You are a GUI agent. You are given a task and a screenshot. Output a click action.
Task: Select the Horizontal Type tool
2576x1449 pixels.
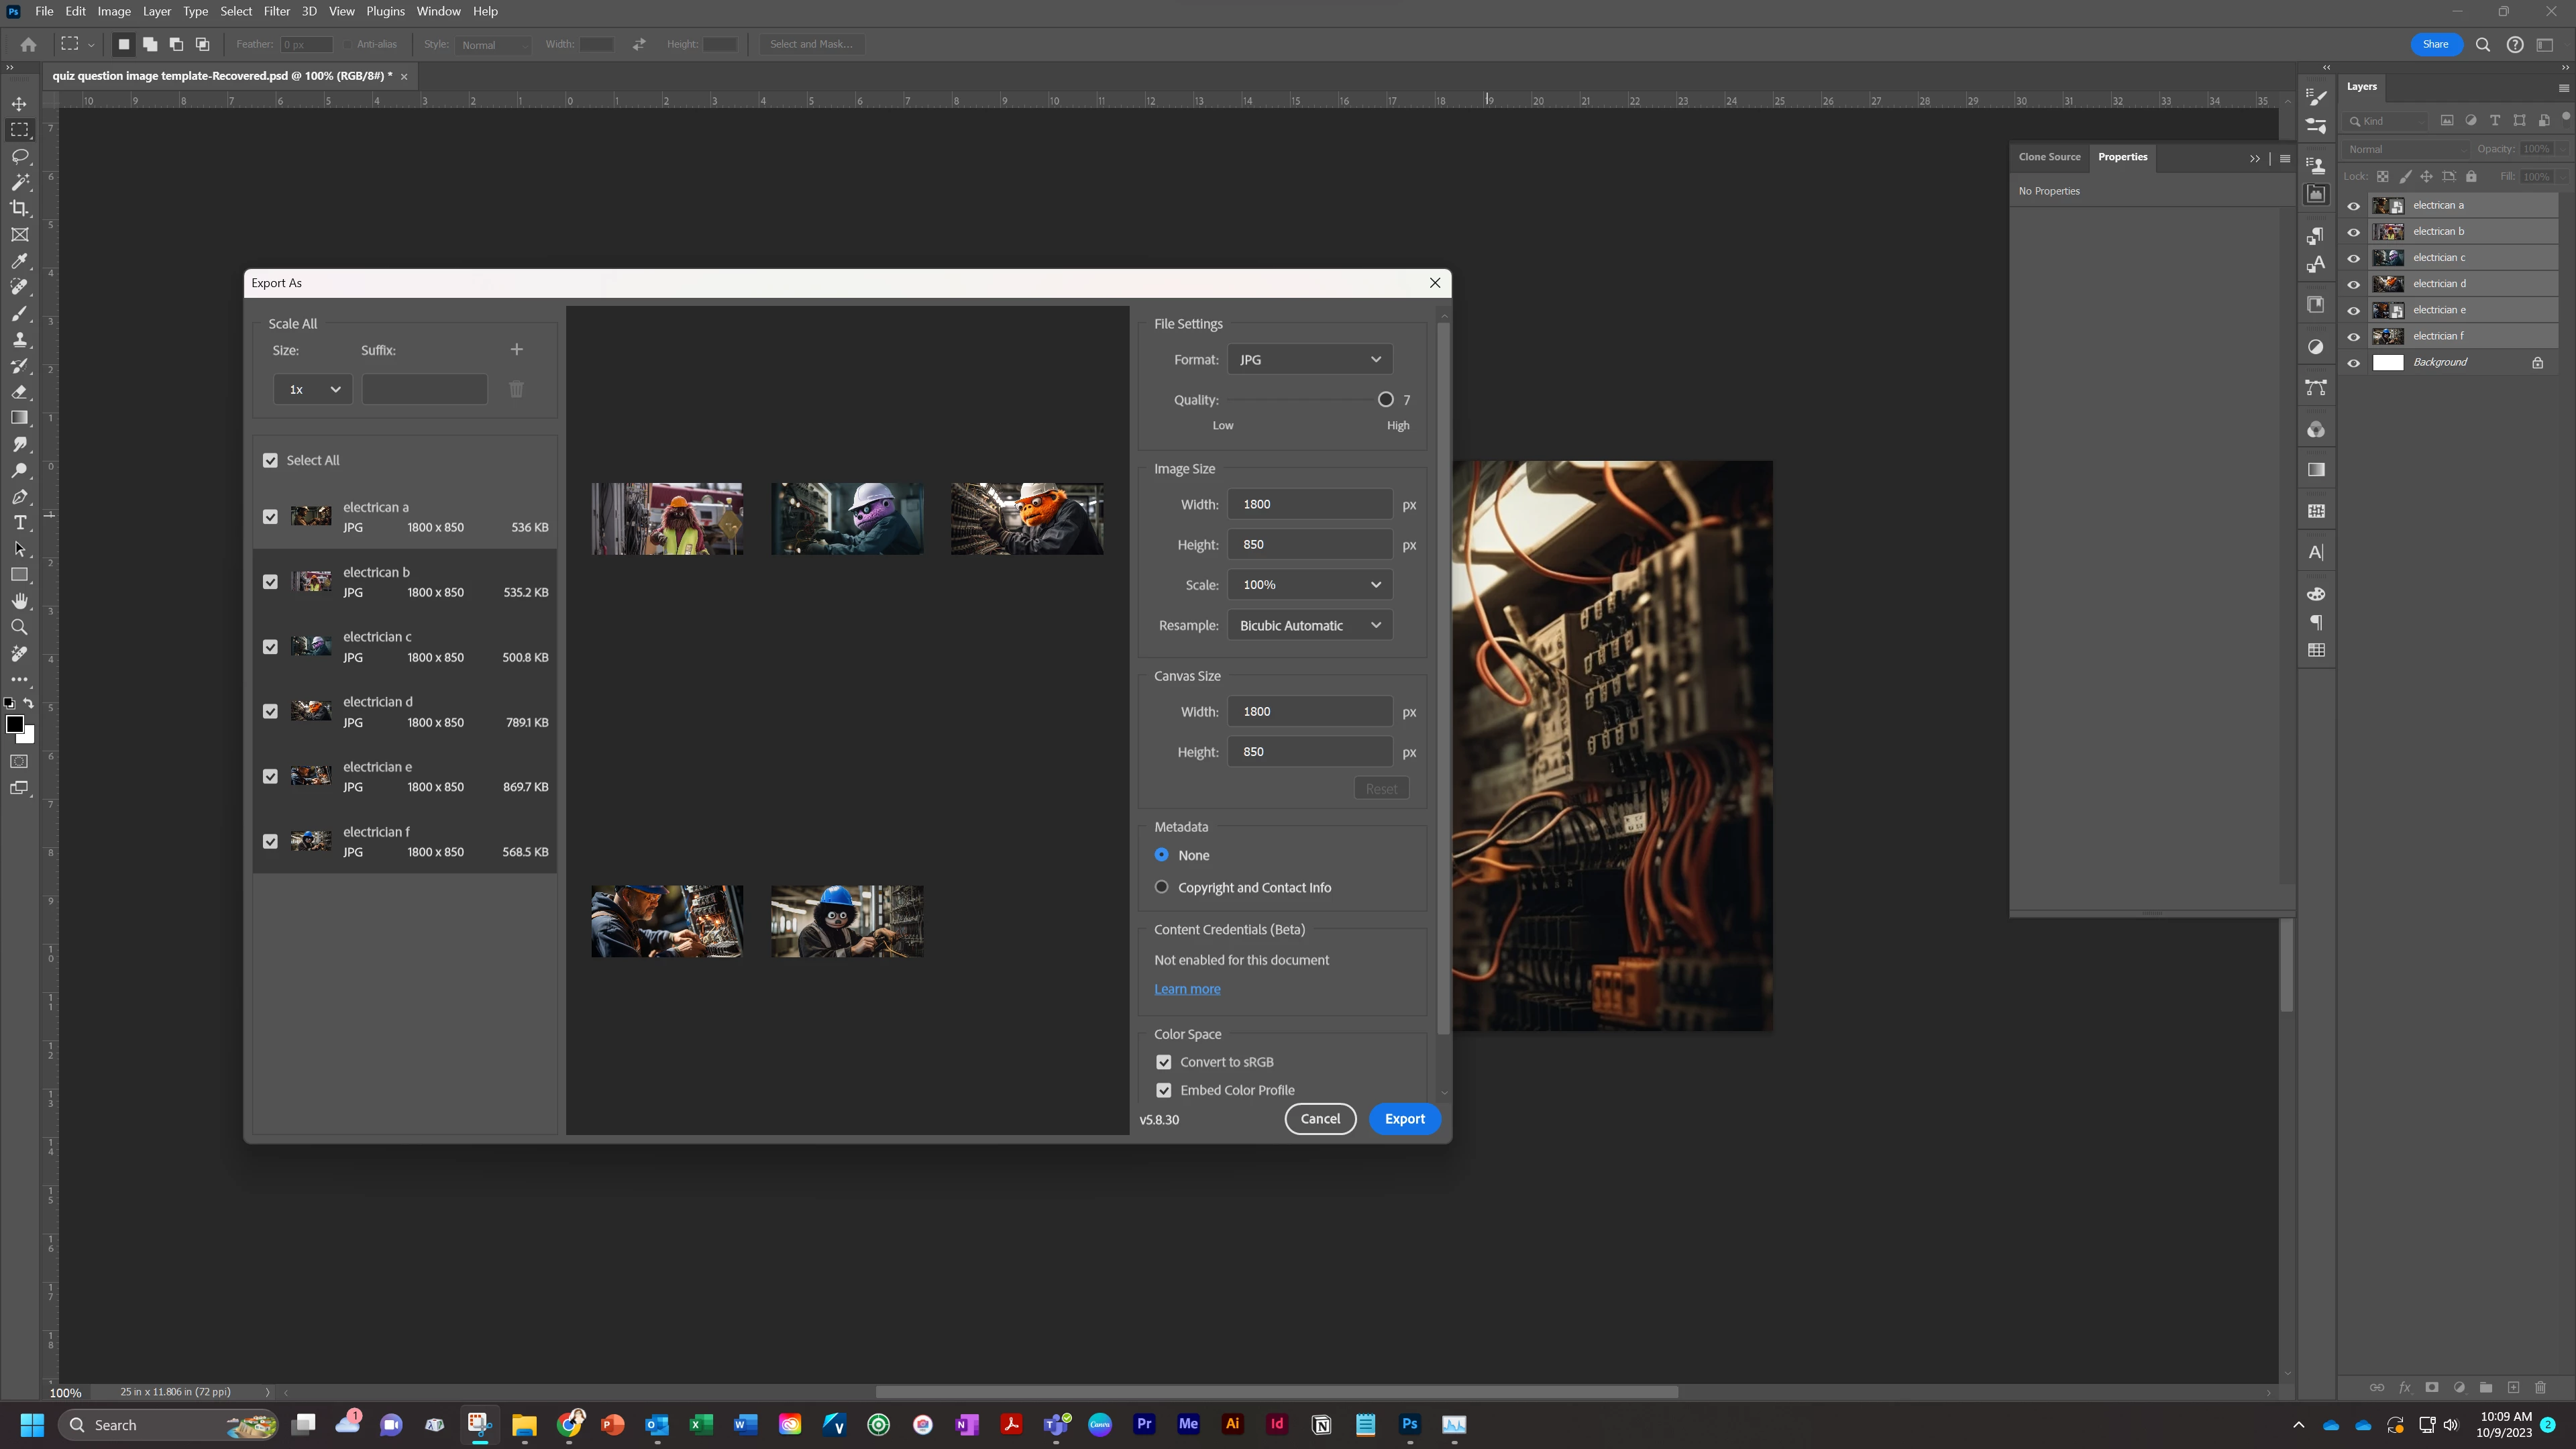coord(19,523)
